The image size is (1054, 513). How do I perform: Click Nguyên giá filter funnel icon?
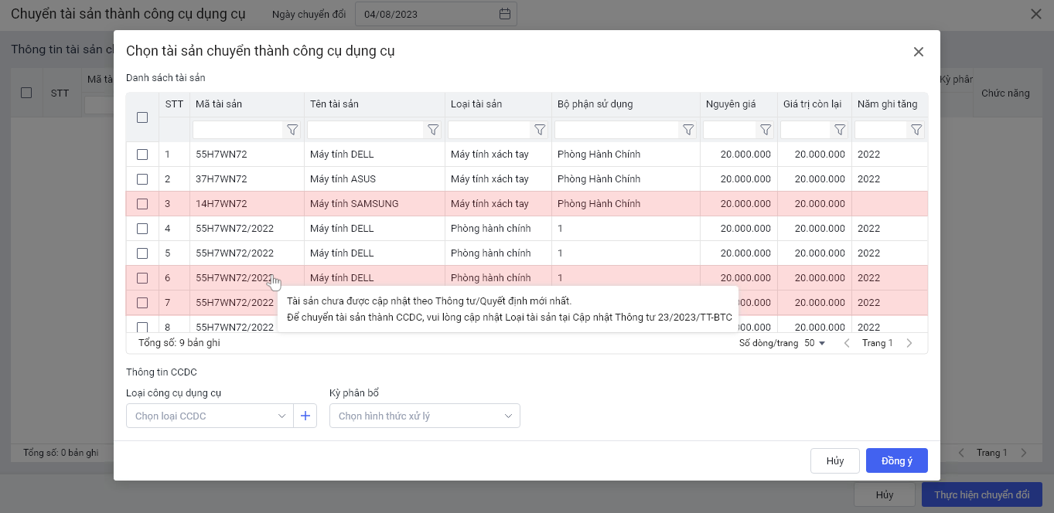pyautogui.click(x=766, y=130)
